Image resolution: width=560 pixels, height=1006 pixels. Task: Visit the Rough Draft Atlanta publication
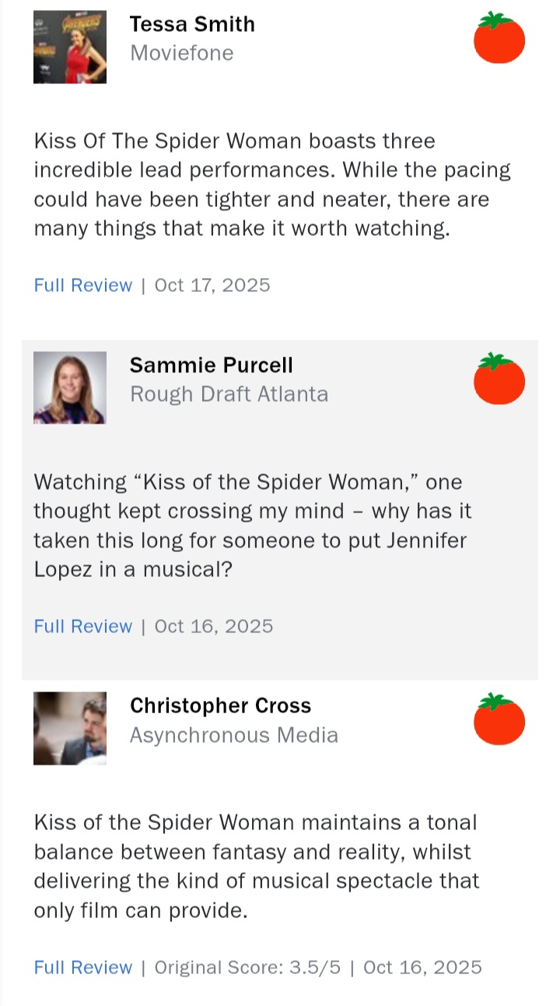coord(229,394)
